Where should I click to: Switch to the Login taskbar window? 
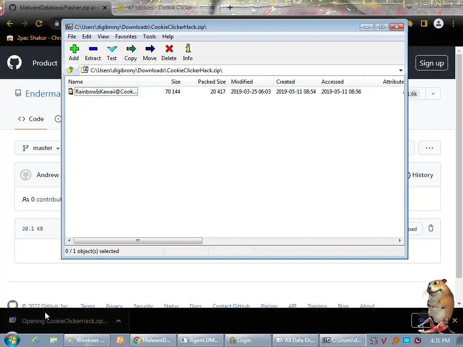point(248,340)
